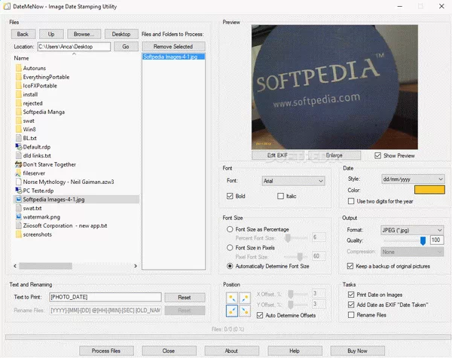Click the Don't Starve Together shortcut icon
The image size is (452, 358).
(18, 164)
